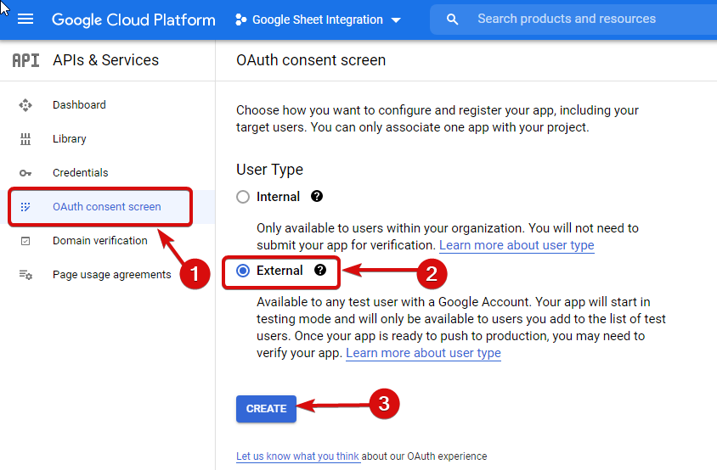Click the Dashboard sidebar icon
This screenshot has width=717, height=470.
coord(25,105)
